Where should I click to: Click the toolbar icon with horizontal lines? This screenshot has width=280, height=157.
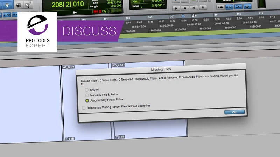point(14,15)
